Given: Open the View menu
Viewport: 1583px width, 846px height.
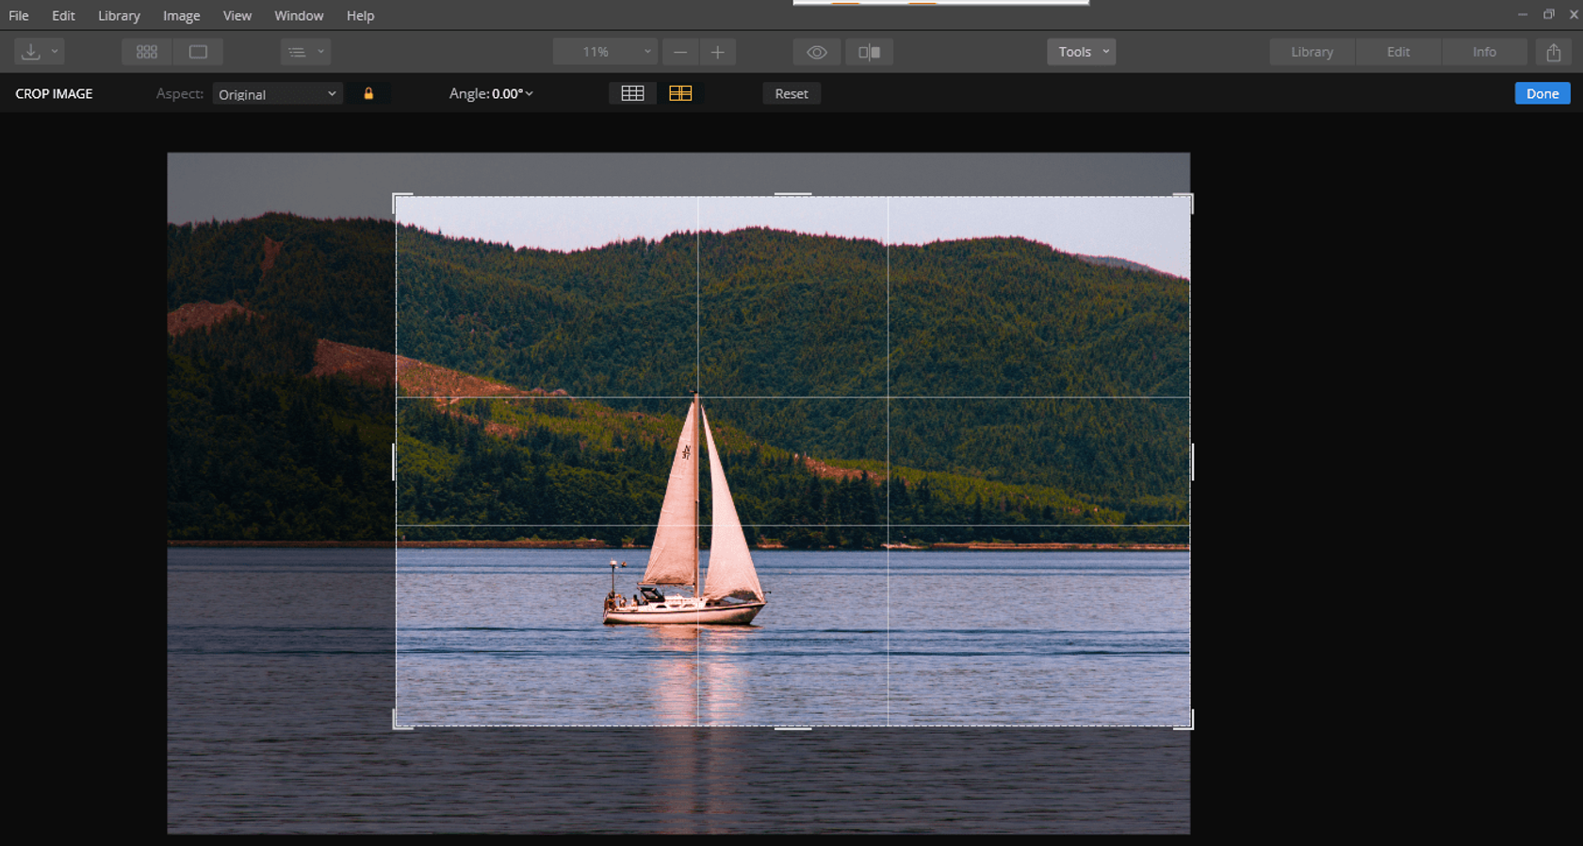Looking at the screenshot, I should click(x=237, y=15).
